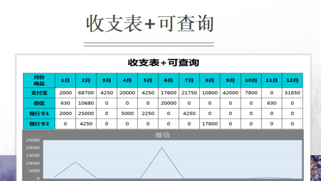Viewport: 321px width, 181px height.
Task: Select 银行卡2 row 2月 cell showing 4250
Action: click(86, 124)
